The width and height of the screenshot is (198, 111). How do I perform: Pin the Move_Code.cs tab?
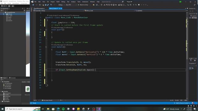(59, 8)
